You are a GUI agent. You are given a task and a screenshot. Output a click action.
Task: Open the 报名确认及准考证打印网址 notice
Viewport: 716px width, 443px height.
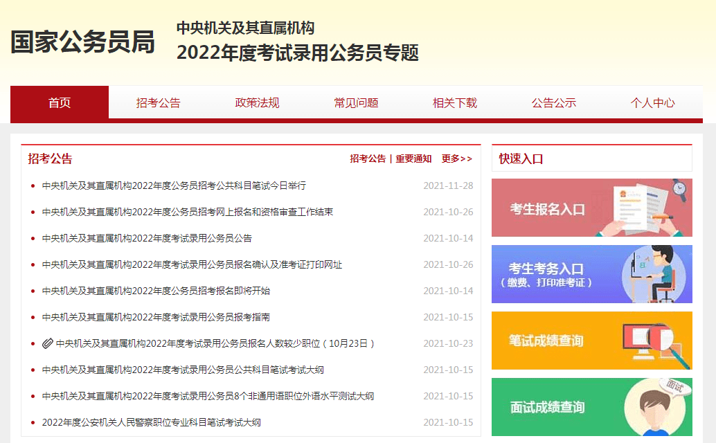pyautogui.click(x=193, y=264)
